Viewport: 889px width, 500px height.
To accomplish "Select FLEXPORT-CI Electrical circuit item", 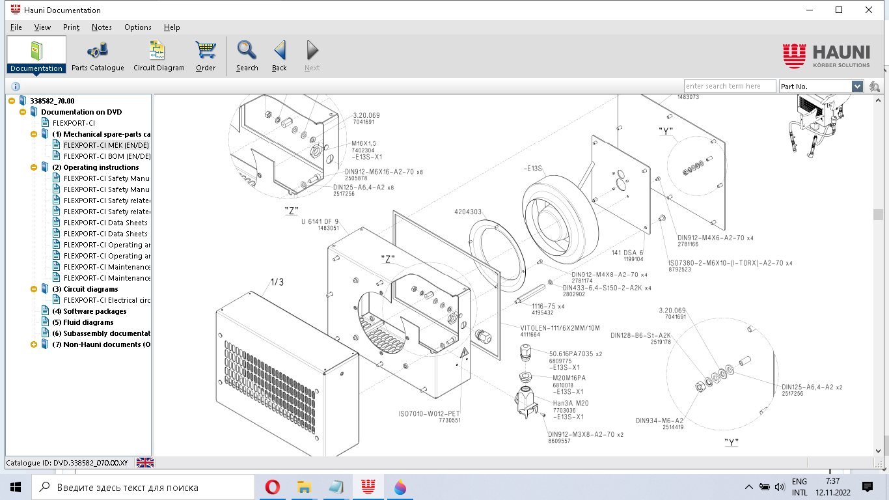I will 107,300.
